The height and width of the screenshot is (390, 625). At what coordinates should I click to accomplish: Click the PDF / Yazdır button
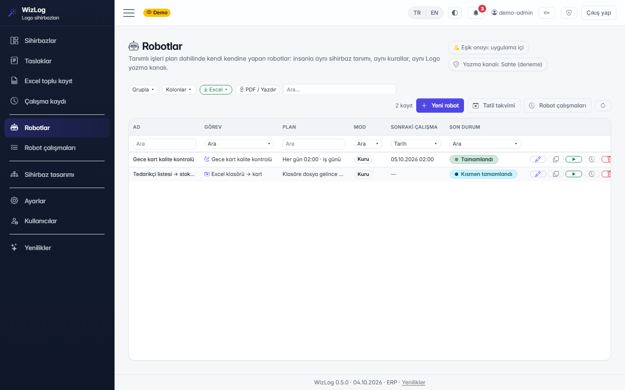(x=258, y=90)
